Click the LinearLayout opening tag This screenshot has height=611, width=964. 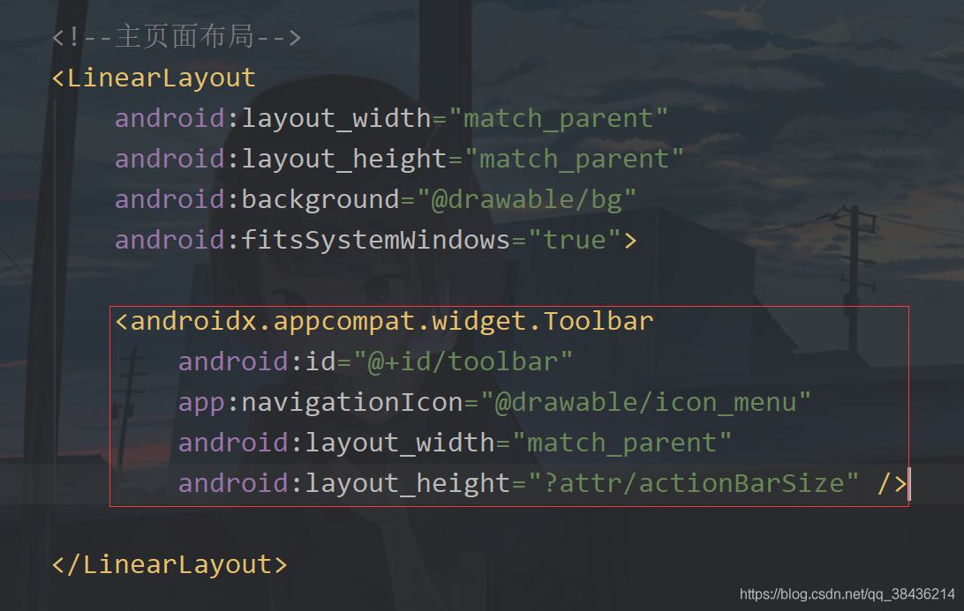tap(154, 78)
